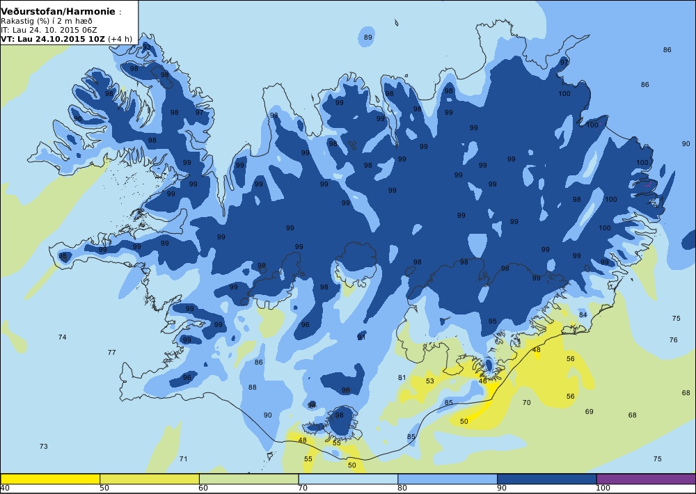
Task: Click the humidity value 69 over the southeastern sea
Action: 589,412
